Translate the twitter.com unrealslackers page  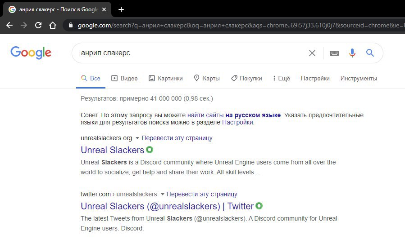[x=202, y=194]
